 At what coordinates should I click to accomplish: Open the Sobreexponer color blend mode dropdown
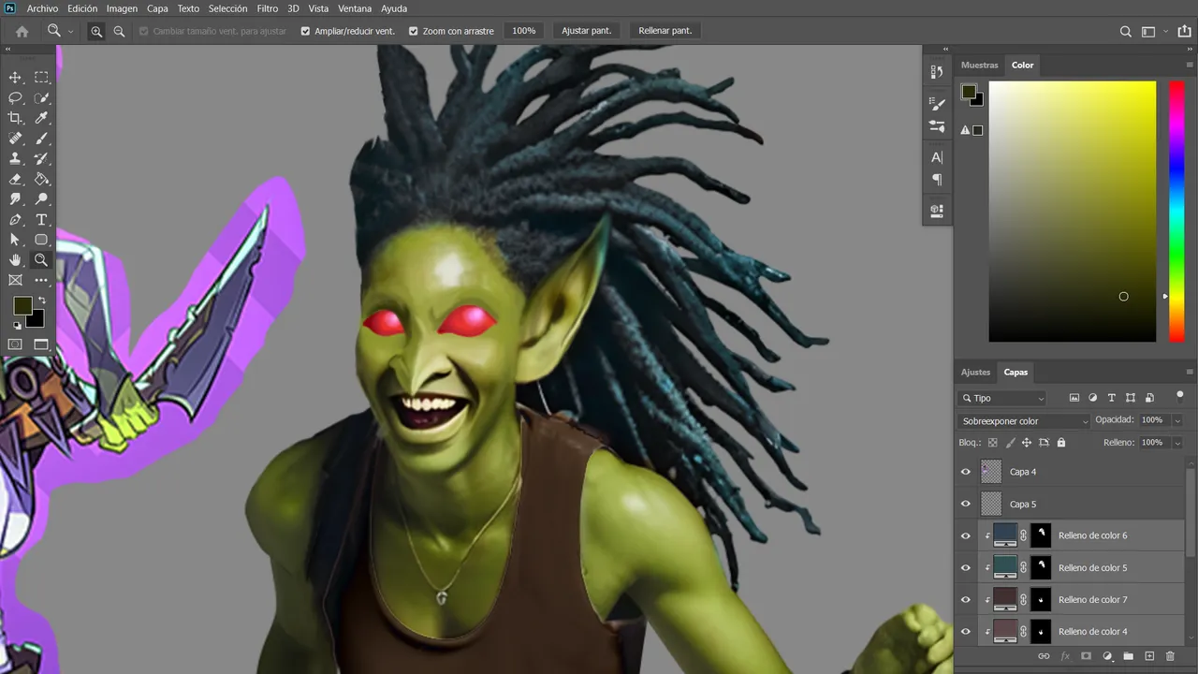point(1024,421)
